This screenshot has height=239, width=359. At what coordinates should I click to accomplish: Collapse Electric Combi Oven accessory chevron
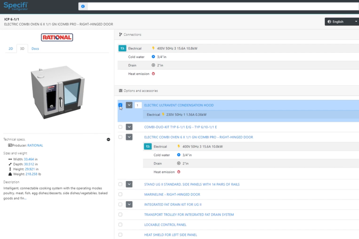(x=129, y=137)
